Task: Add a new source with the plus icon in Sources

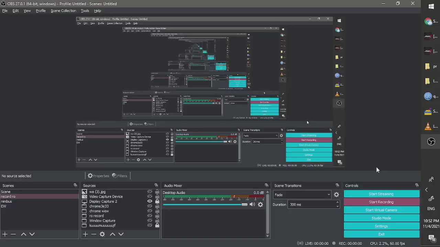Action: 85,234
